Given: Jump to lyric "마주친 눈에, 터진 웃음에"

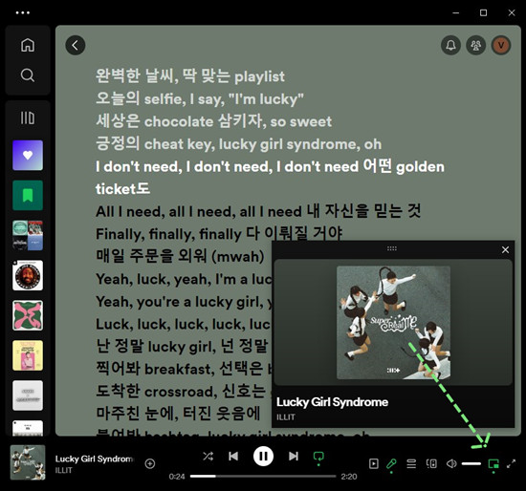Looking at the screenshot, I should [x=178, y=414].
